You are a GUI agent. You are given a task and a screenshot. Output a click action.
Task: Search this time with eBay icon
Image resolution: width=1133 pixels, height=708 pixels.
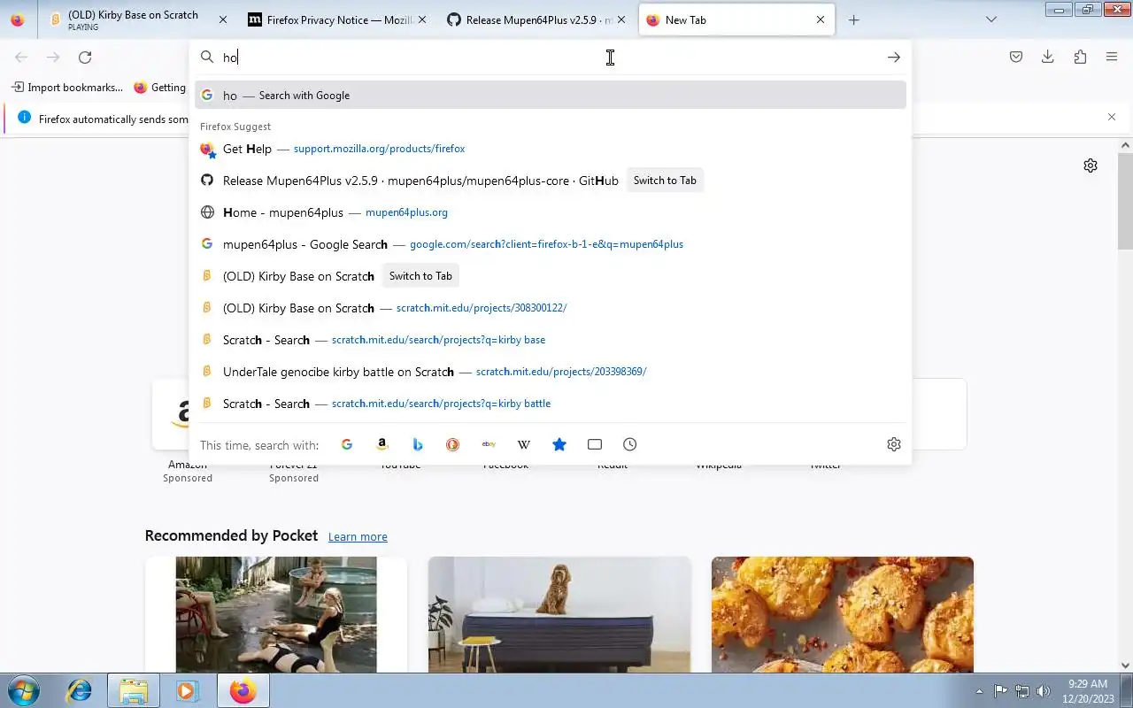click(489, 444)
